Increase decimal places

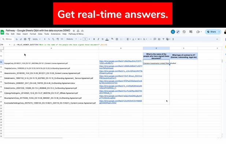pyautogui.click(x=57, y=39)
